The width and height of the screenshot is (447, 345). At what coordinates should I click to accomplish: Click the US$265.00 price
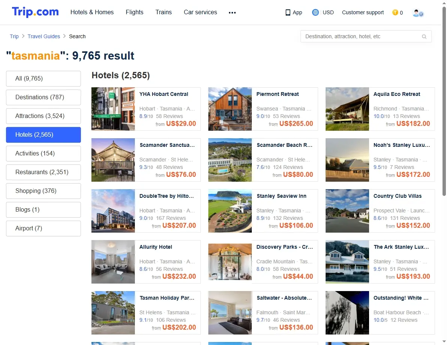296,124
